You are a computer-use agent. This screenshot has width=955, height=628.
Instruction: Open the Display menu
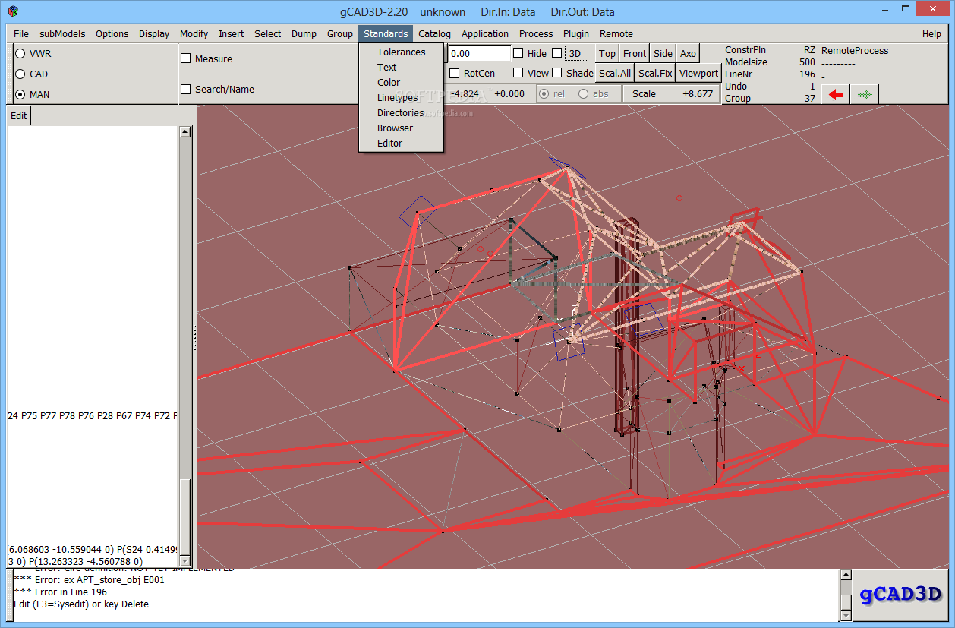(154, 33)
